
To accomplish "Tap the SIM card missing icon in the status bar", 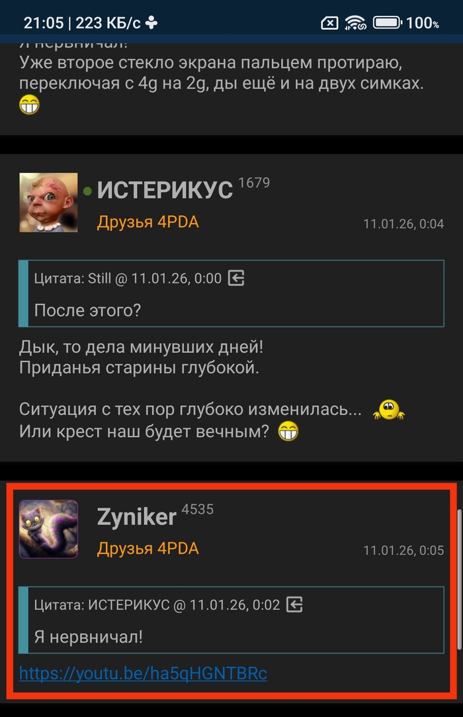I will 329,23.
